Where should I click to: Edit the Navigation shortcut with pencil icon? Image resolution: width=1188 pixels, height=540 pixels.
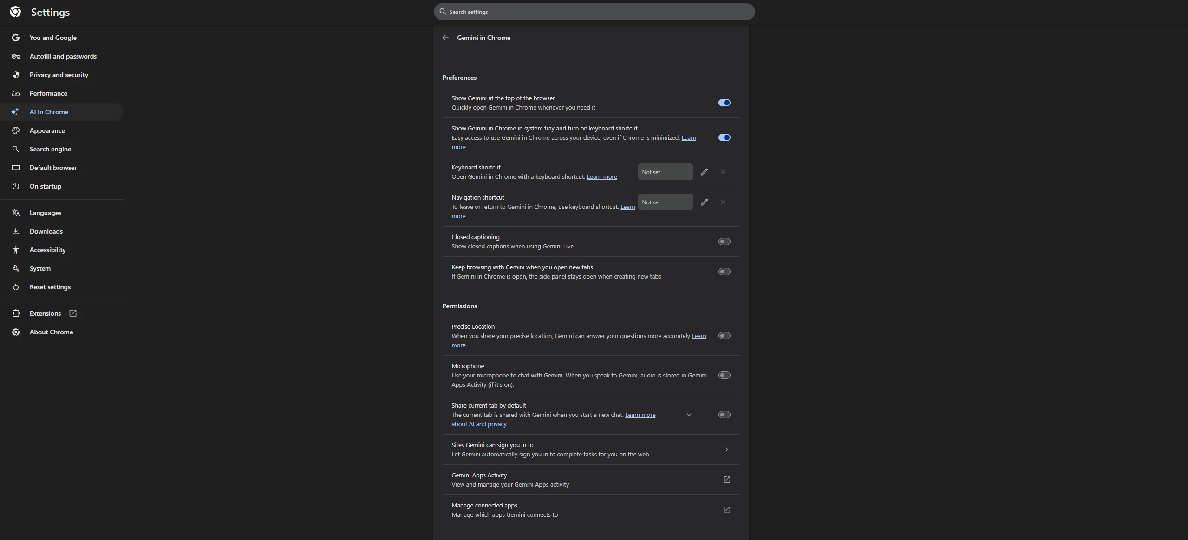[705, 202]
